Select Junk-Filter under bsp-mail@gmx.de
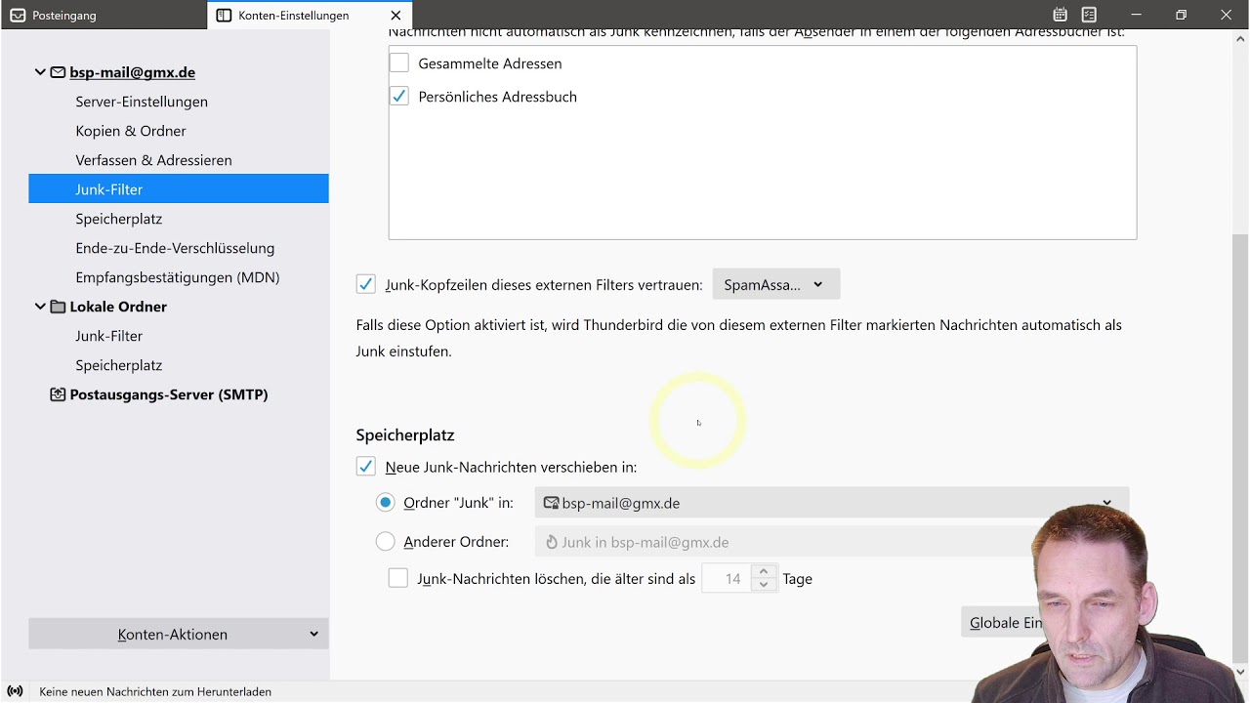Viewport: 1250px width, 703px height. (x=179, y=189)
